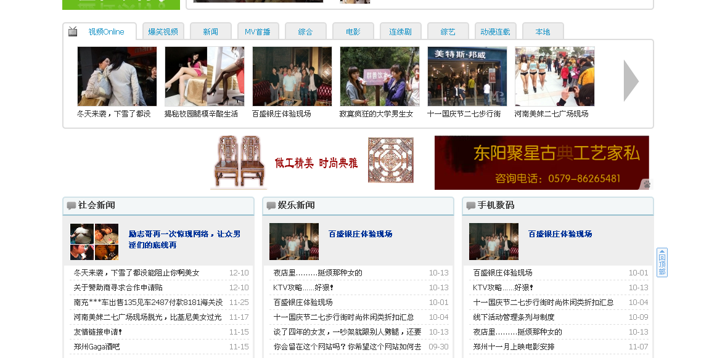
Task: Select the 动漫连载 tab
Action: point(494,30)
